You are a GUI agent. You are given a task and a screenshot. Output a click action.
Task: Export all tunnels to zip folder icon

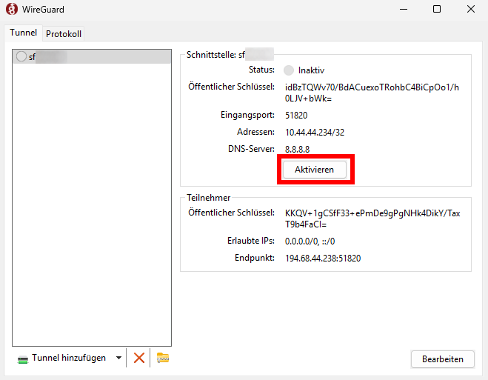pos(163,358)
